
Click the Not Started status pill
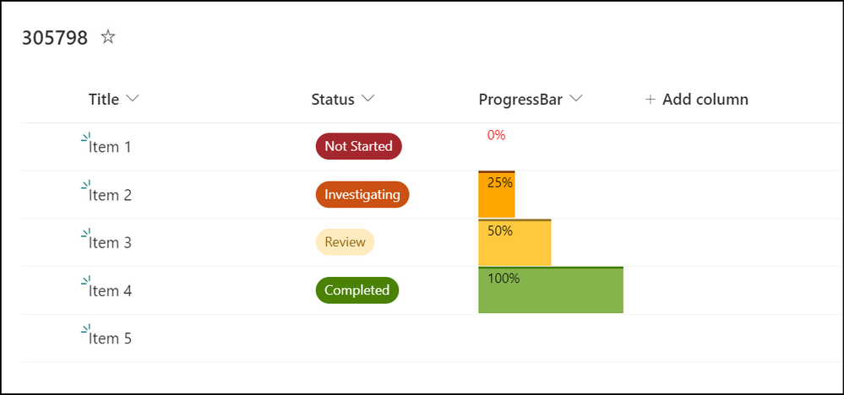click(x=358, y=146)
